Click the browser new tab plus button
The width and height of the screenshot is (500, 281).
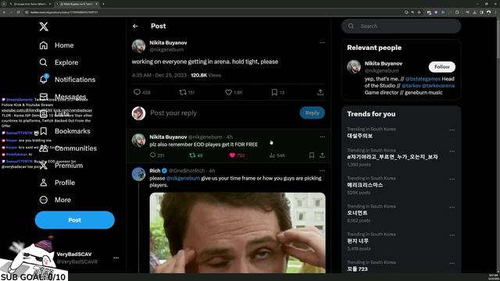coord(104,4)
